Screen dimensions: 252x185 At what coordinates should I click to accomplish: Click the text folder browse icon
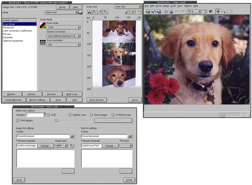130,137
